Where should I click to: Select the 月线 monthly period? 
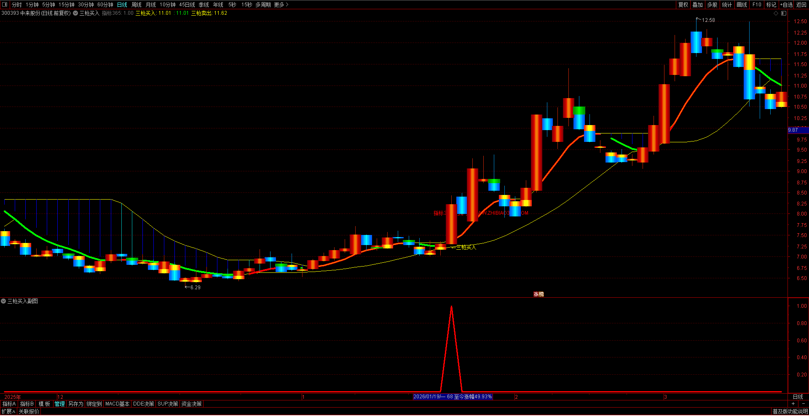(151, 5)
